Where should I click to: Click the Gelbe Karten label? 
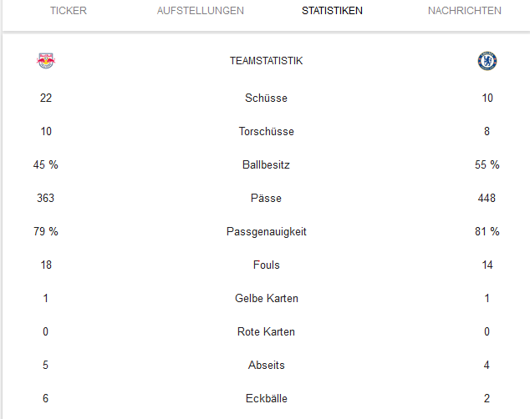267,298
